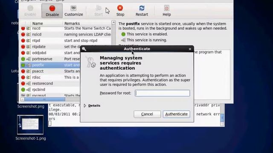Select the oddjobd service row
This screenshot has width=273, height=153.
pos(50,53)
